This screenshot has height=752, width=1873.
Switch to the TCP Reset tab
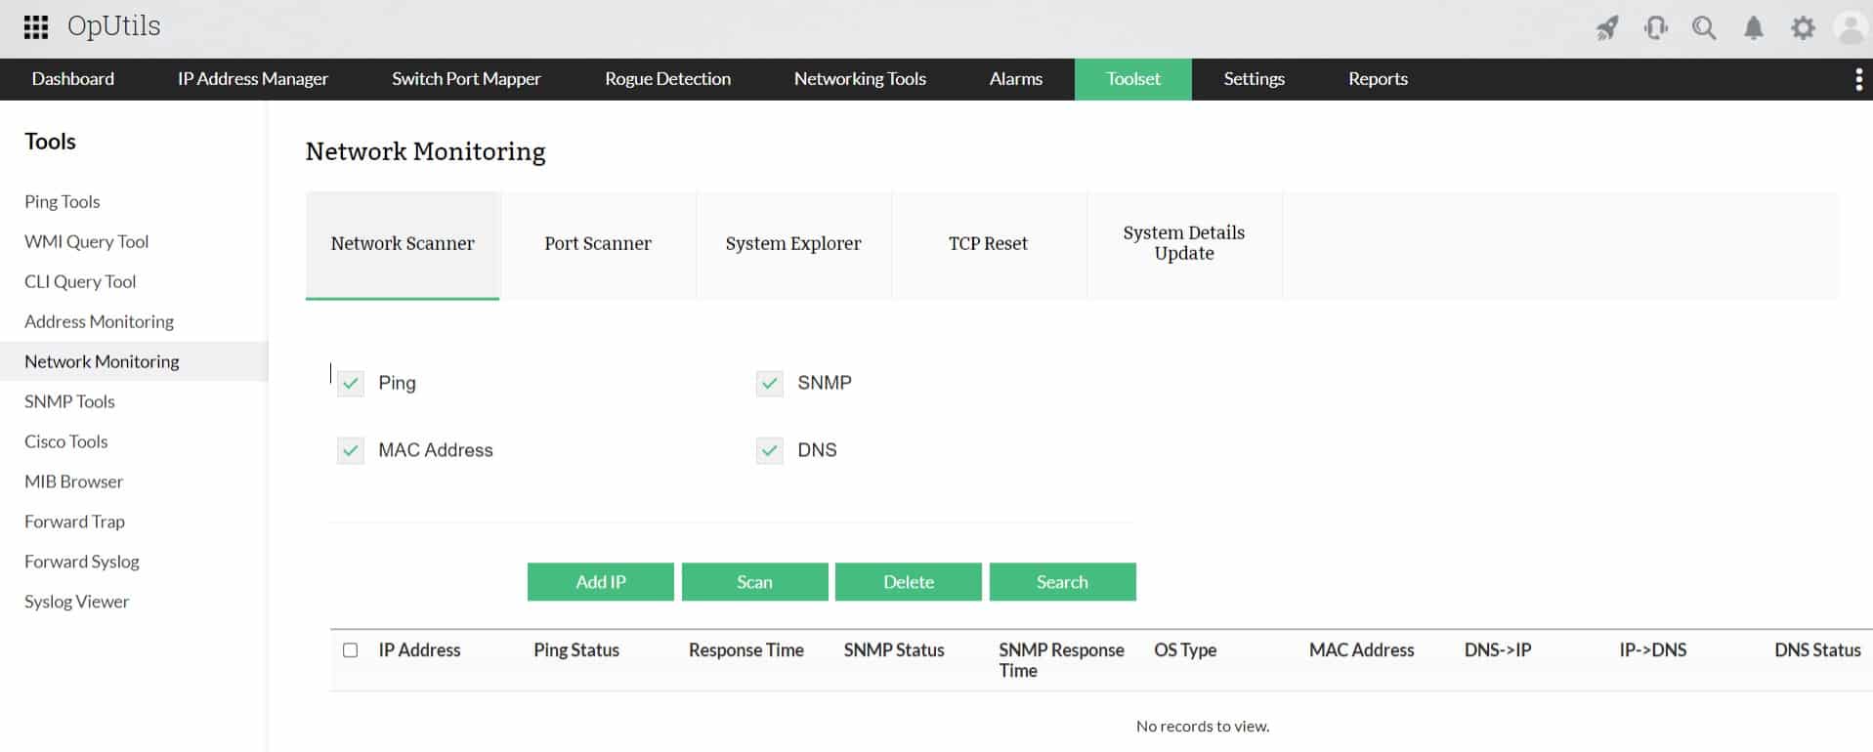click(x=988, y=244)
